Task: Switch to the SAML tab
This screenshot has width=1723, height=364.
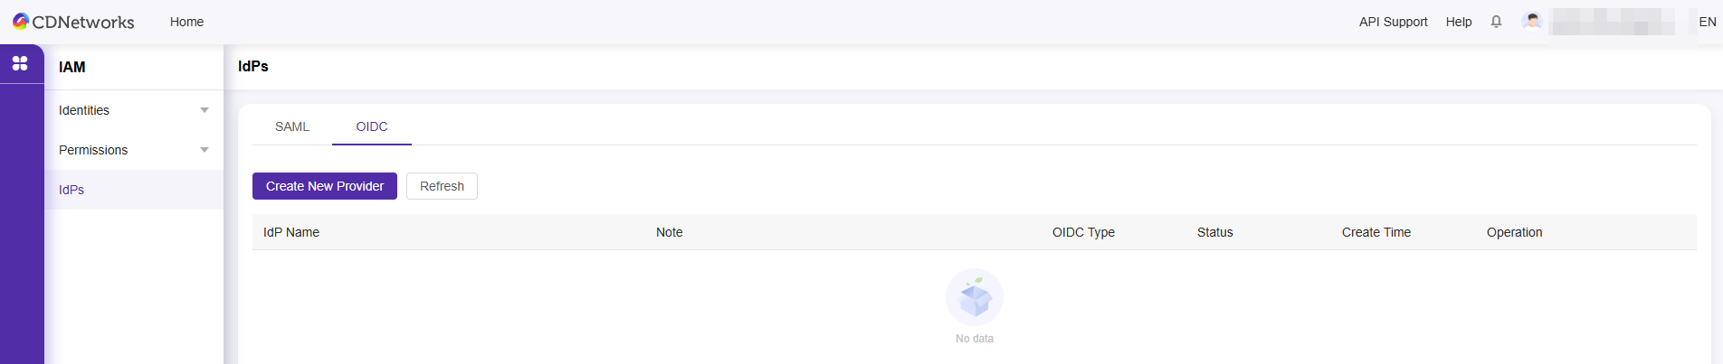Action: pyautogui.click(x=292, y=126)
